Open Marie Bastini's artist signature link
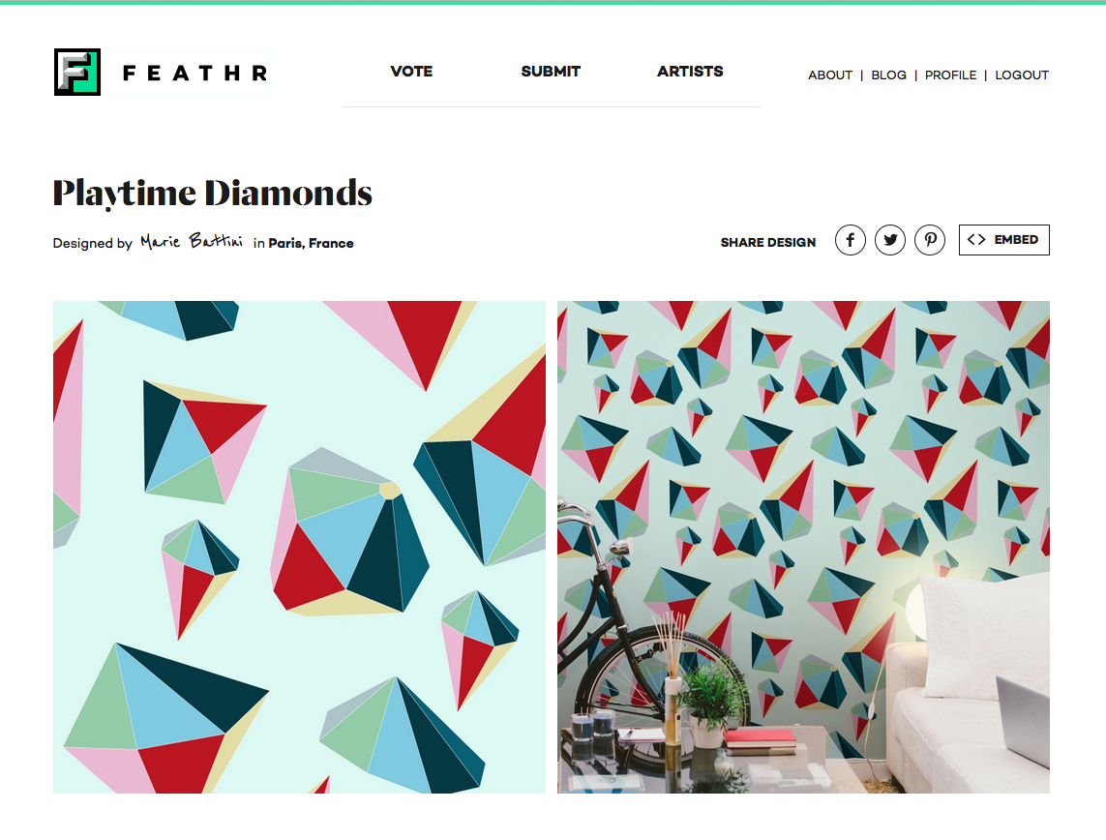 pos(192,242)
